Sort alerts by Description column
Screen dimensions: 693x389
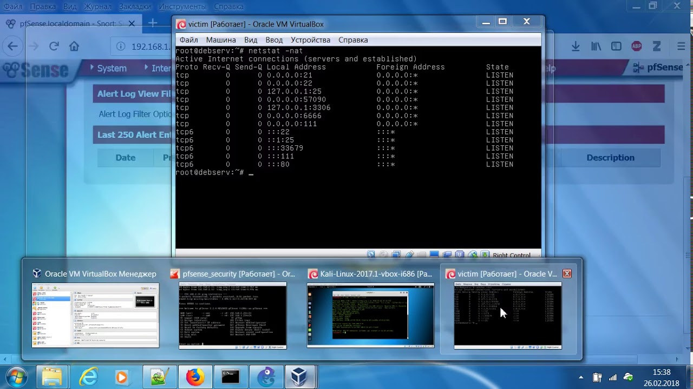click(x=610, y=158)
